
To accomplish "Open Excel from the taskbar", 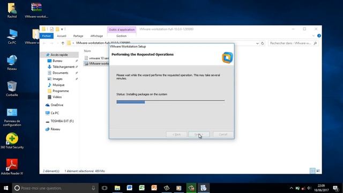I will (x=141, y=188).
